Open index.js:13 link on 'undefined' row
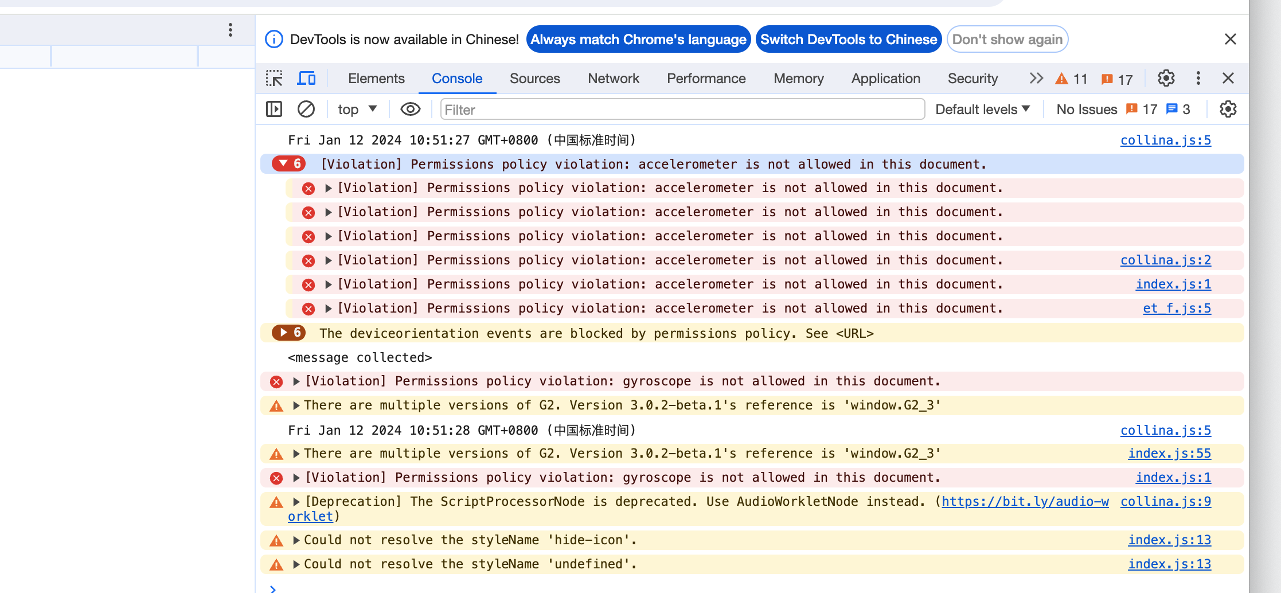The height and width of the screenshot is (593, 1281). pos(1169,564)
